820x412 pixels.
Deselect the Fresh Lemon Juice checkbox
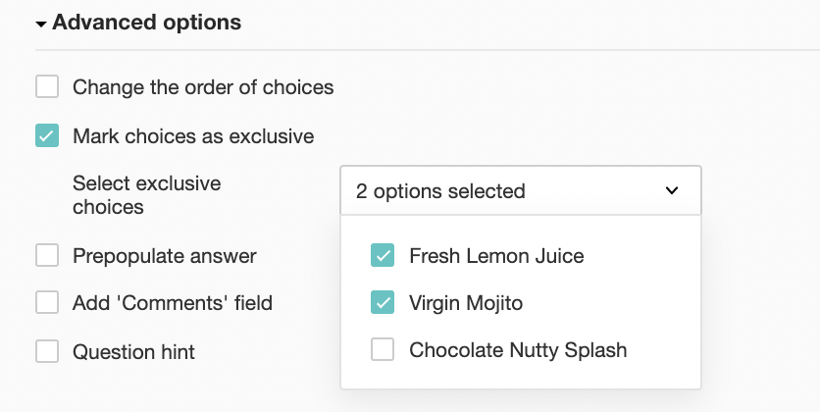click(x=383, y=256)
